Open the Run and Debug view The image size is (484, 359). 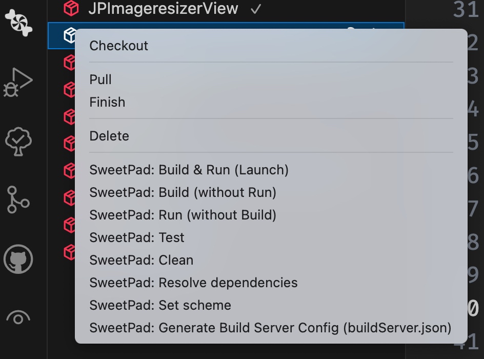click(18, 82)
